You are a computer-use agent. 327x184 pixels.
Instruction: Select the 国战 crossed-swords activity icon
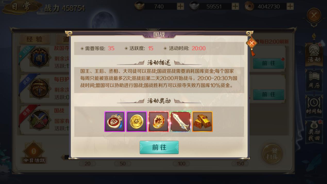click(39, 120)
